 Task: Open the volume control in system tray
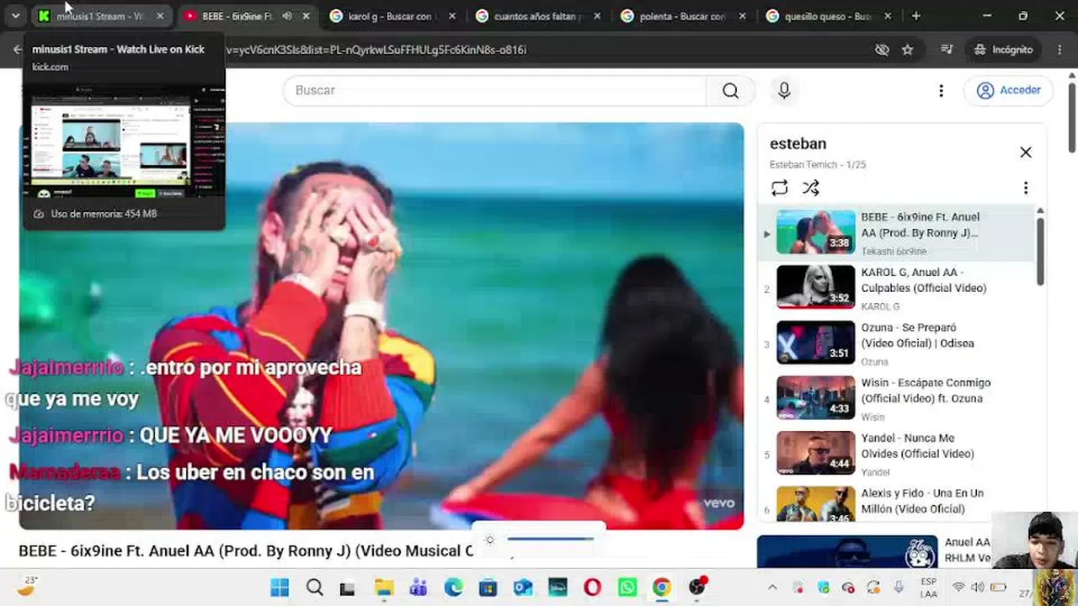coord(978,587)
